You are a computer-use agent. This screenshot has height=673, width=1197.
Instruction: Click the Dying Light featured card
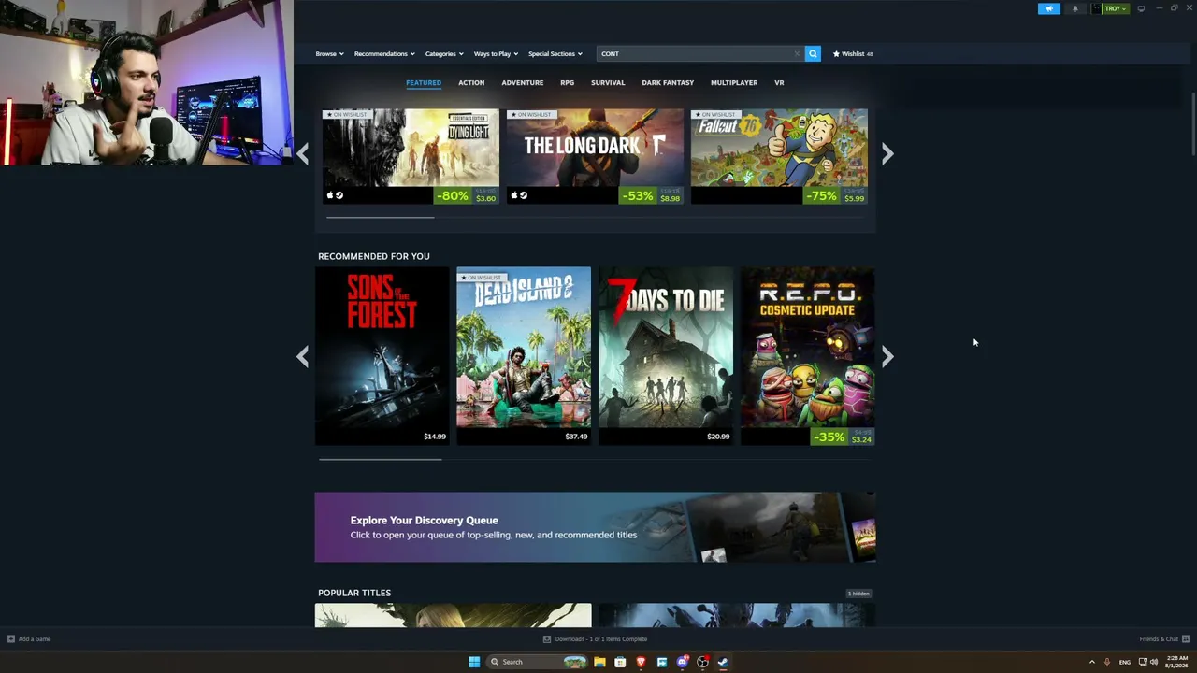click(x=411, y=157)
